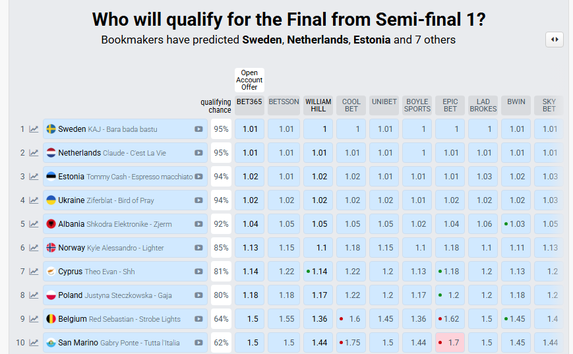Sort by the BET365 column header
The width and height of the screenshot is (573, 354).
pos(250,102)
